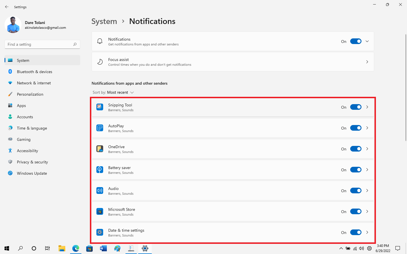Open Personalization settings
This screenshot has width=407, height=254.
point(42,94)
